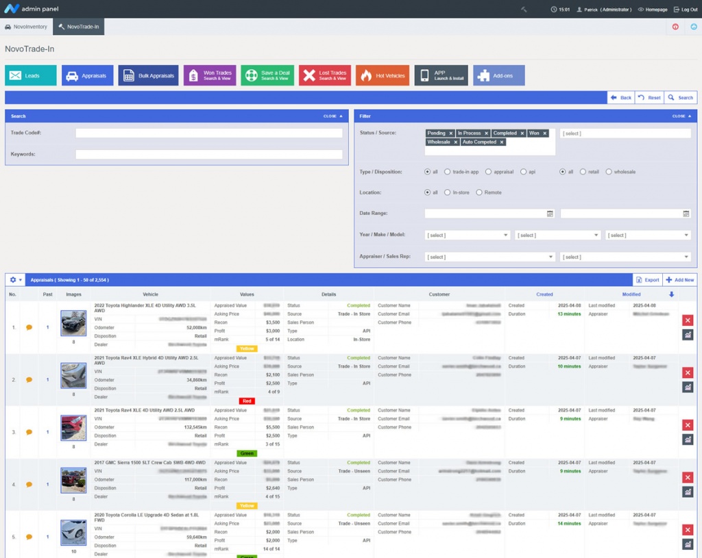The image size is (702, 558).
Task: Delete the 2022 Toyota Highlander appraisal
Action: (x=688, y=320)
